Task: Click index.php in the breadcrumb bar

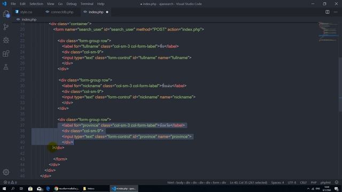Action: pyautogui.click(x=29, y=19)
